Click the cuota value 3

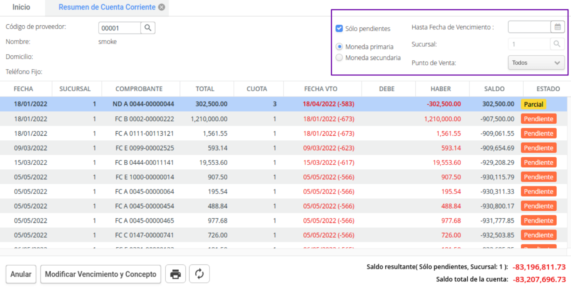[275, 104]
